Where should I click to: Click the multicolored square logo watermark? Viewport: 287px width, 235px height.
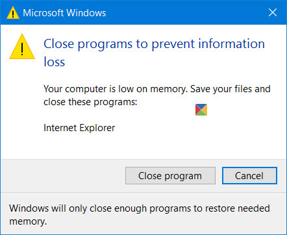pos(201,110)
